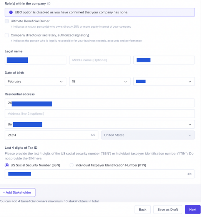The image size is (201, 217).
Task: Click the + Add Stakeholder button
Action: coord(17,192)
